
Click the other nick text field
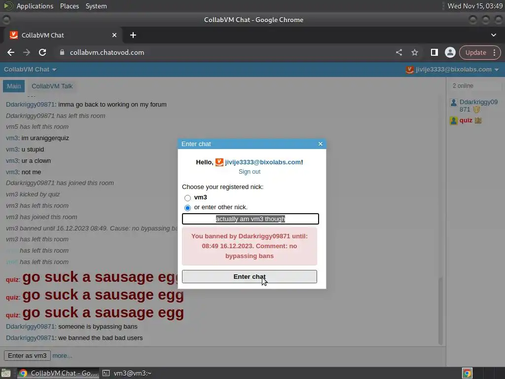pos(250,219)
